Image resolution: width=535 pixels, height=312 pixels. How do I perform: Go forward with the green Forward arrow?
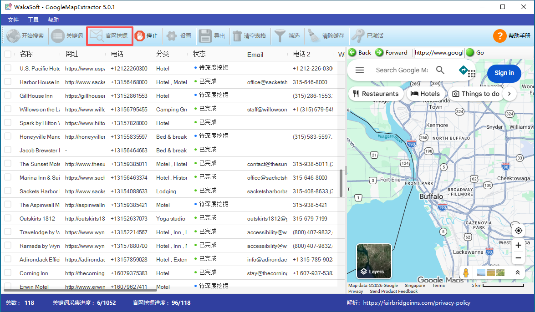coord(379,52)
